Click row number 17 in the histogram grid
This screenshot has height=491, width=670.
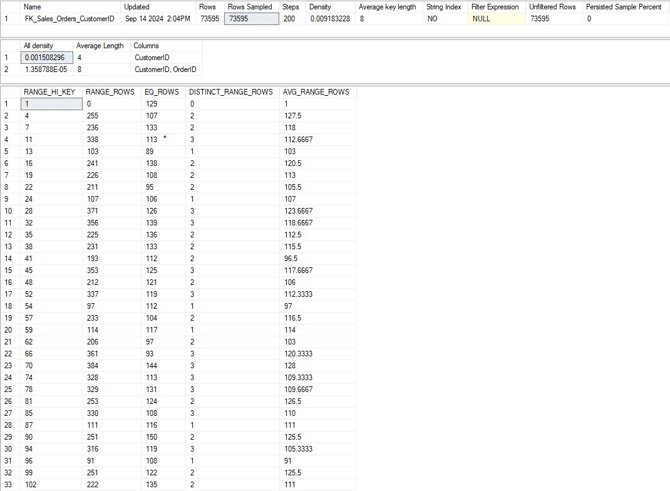point(8,294)
